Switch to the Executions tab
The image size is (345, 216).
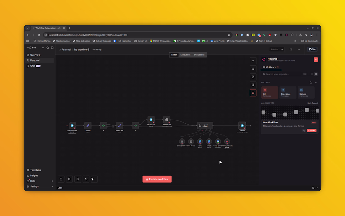tap(185, 55)
